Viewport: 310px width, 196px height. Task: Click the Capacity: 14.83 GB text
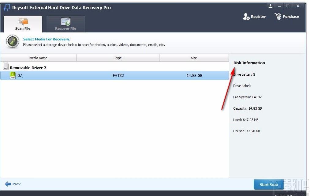click(247, 108)
